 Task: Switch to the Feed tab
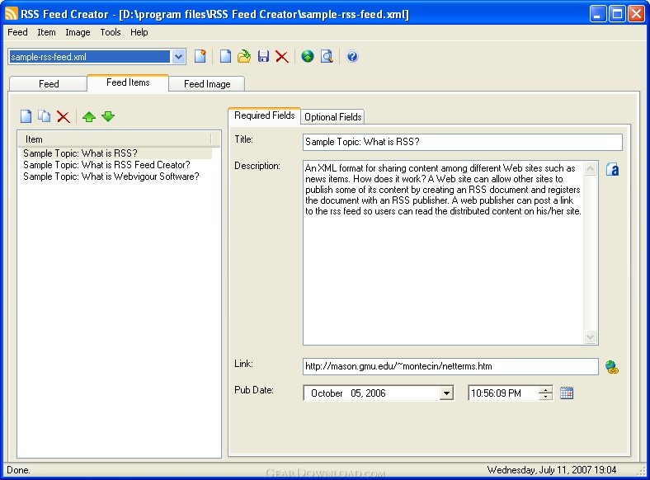point(48,84)
